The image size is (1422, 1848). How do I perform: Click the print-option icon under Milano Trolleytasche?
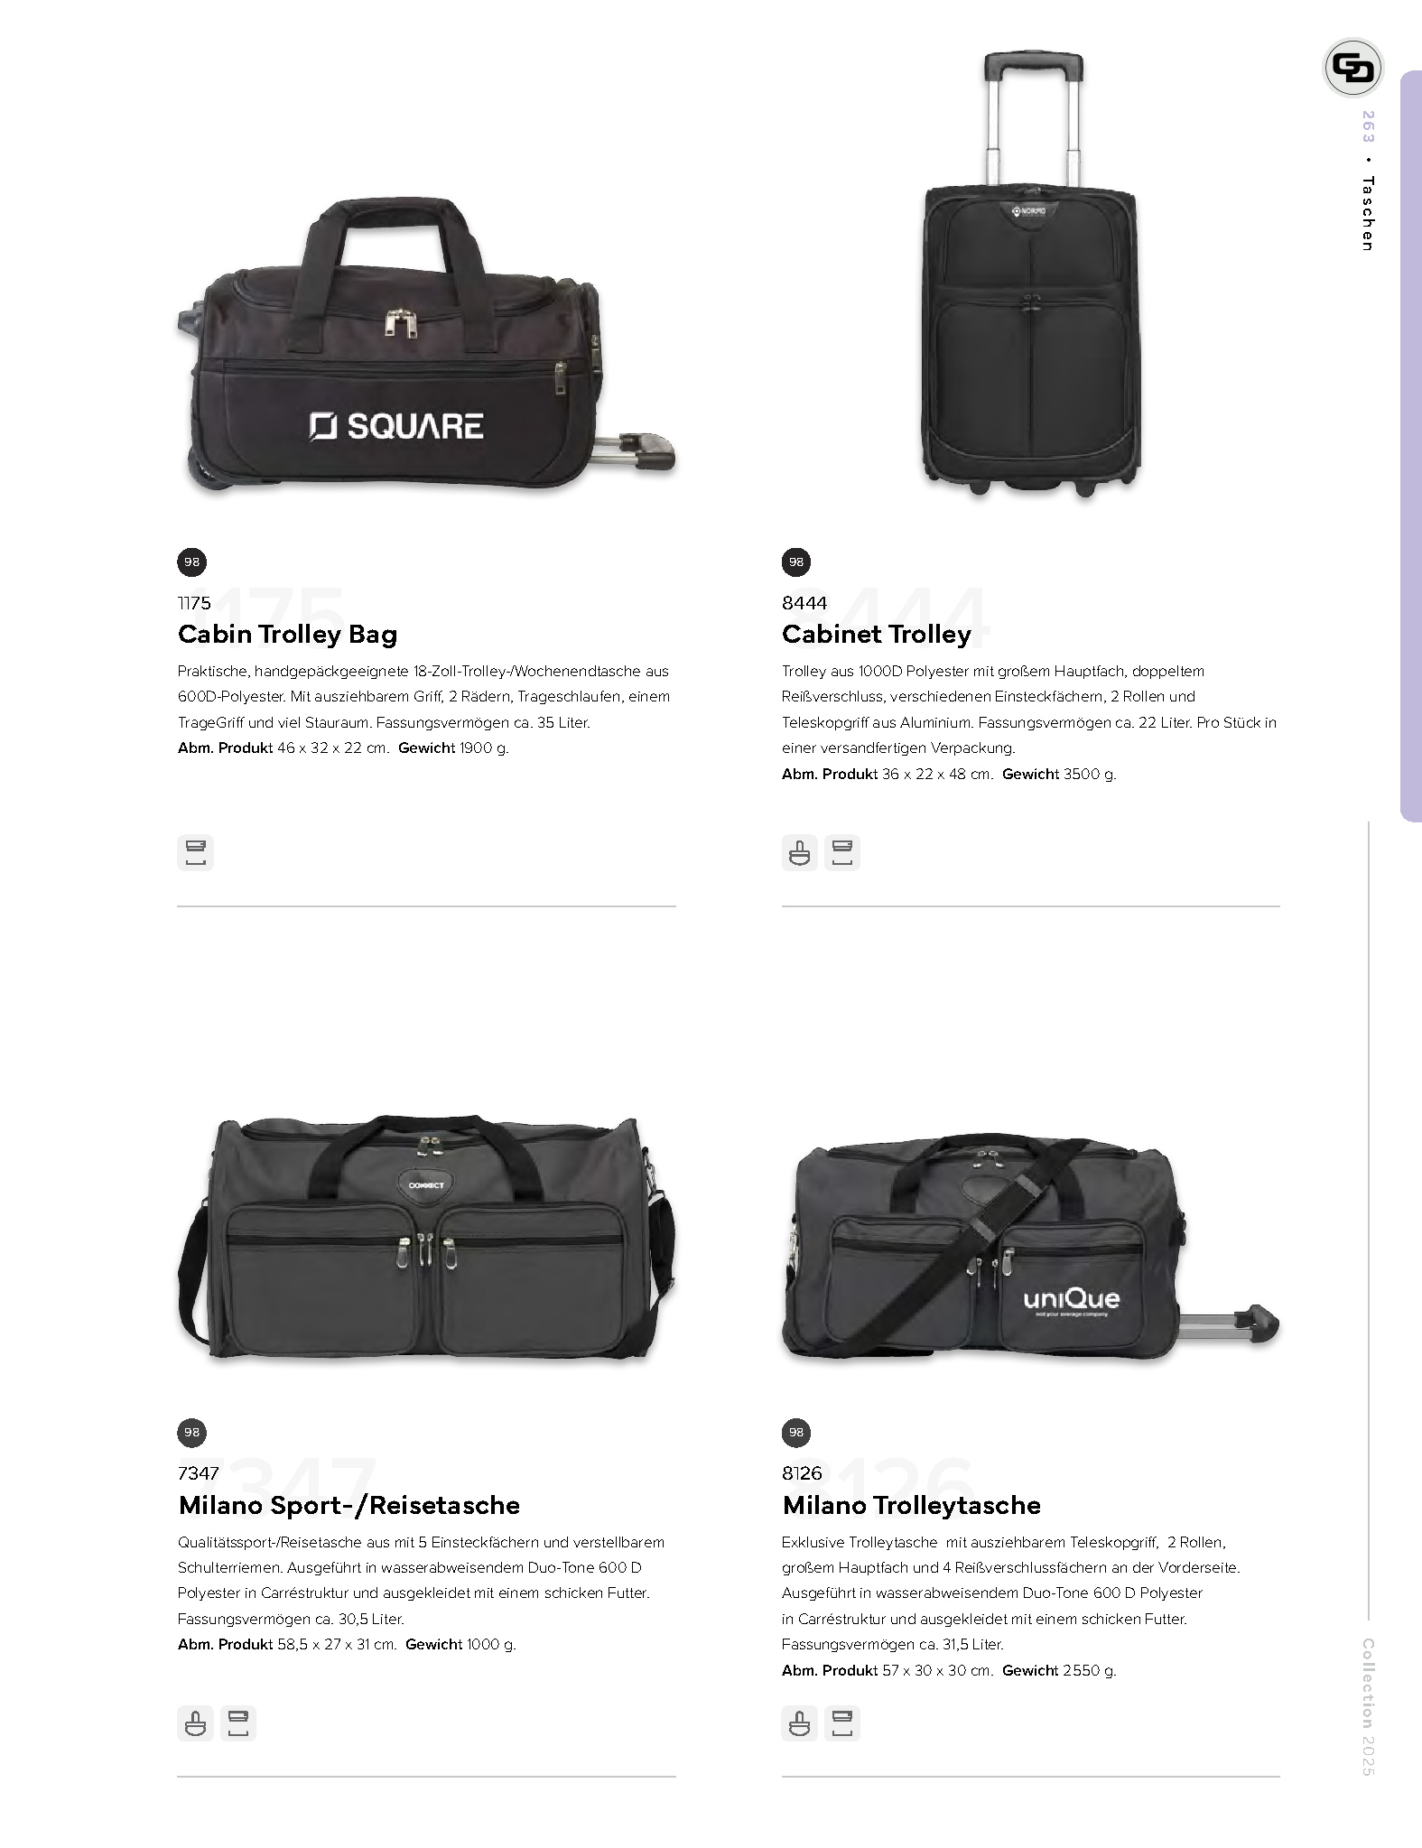842,1723
